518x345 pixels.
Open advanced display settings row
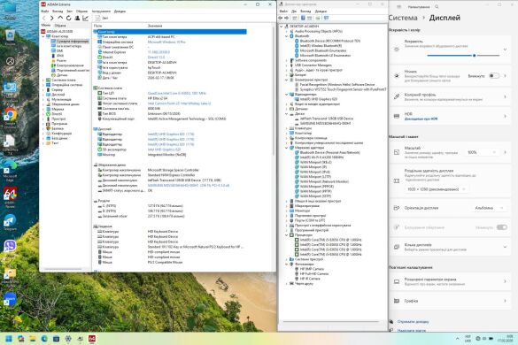coord(450,281)
